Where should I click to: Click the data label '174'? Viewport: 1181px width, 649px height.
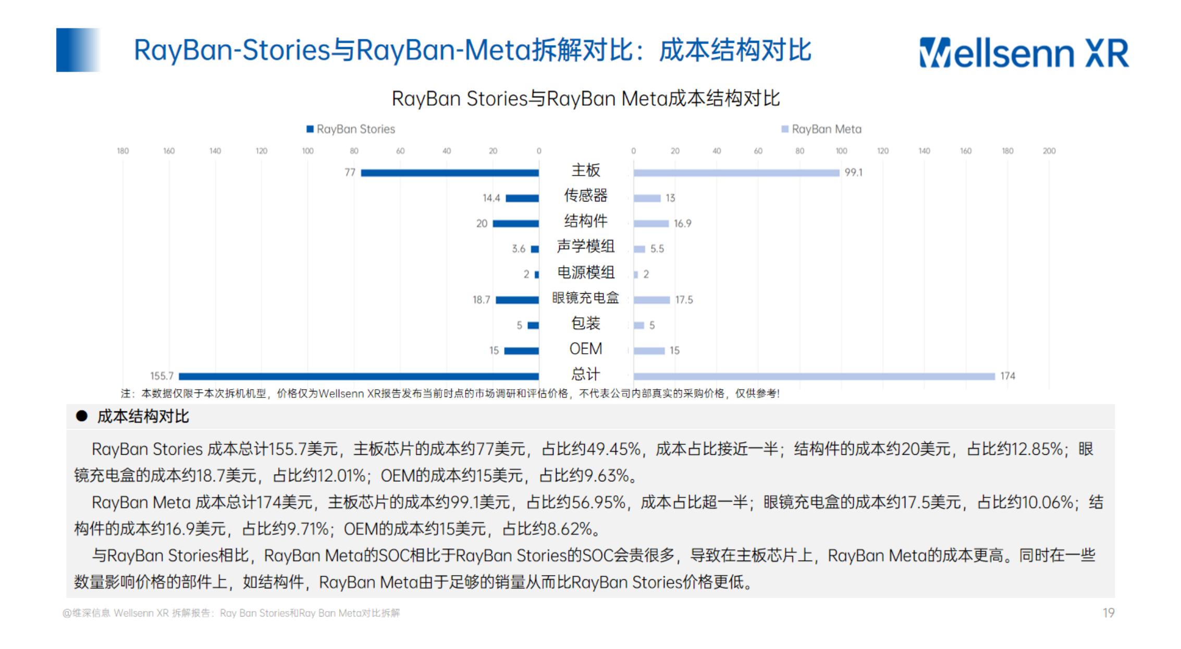click(1007, 376)
